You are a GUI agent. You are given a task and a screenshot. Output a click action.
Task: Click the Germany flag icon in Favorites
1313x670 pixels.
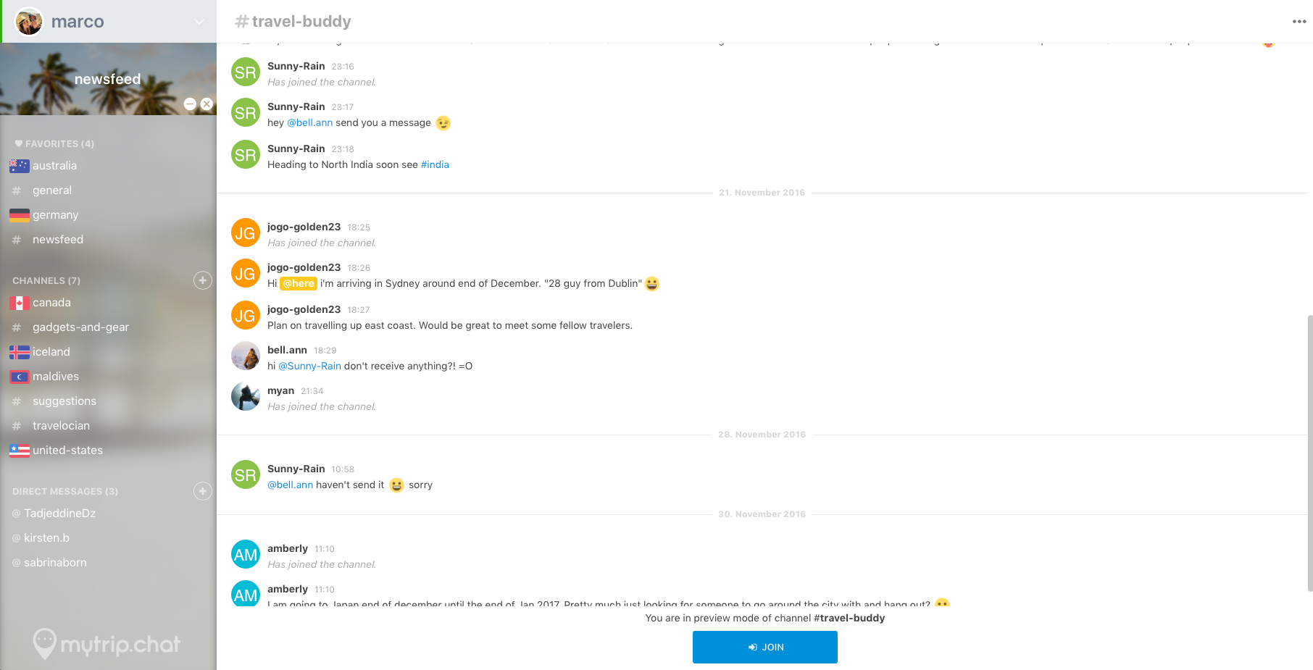pos(19,214)
